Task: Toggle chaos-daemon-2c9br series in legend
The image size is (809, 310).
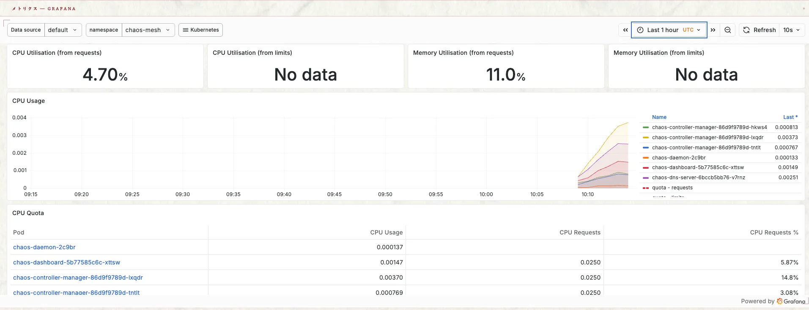Action: click(x=678, y=158)
